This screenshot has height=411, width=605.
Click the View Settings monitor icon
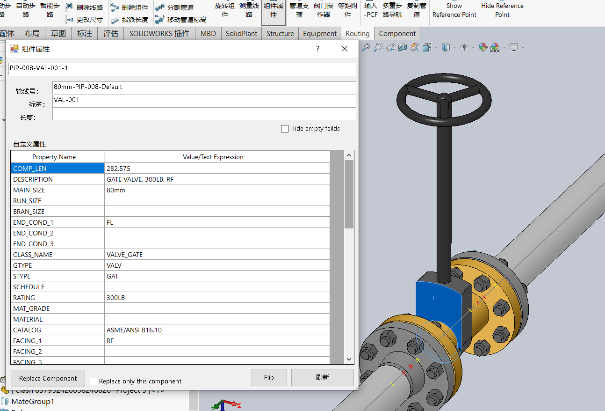coord(514,47)
